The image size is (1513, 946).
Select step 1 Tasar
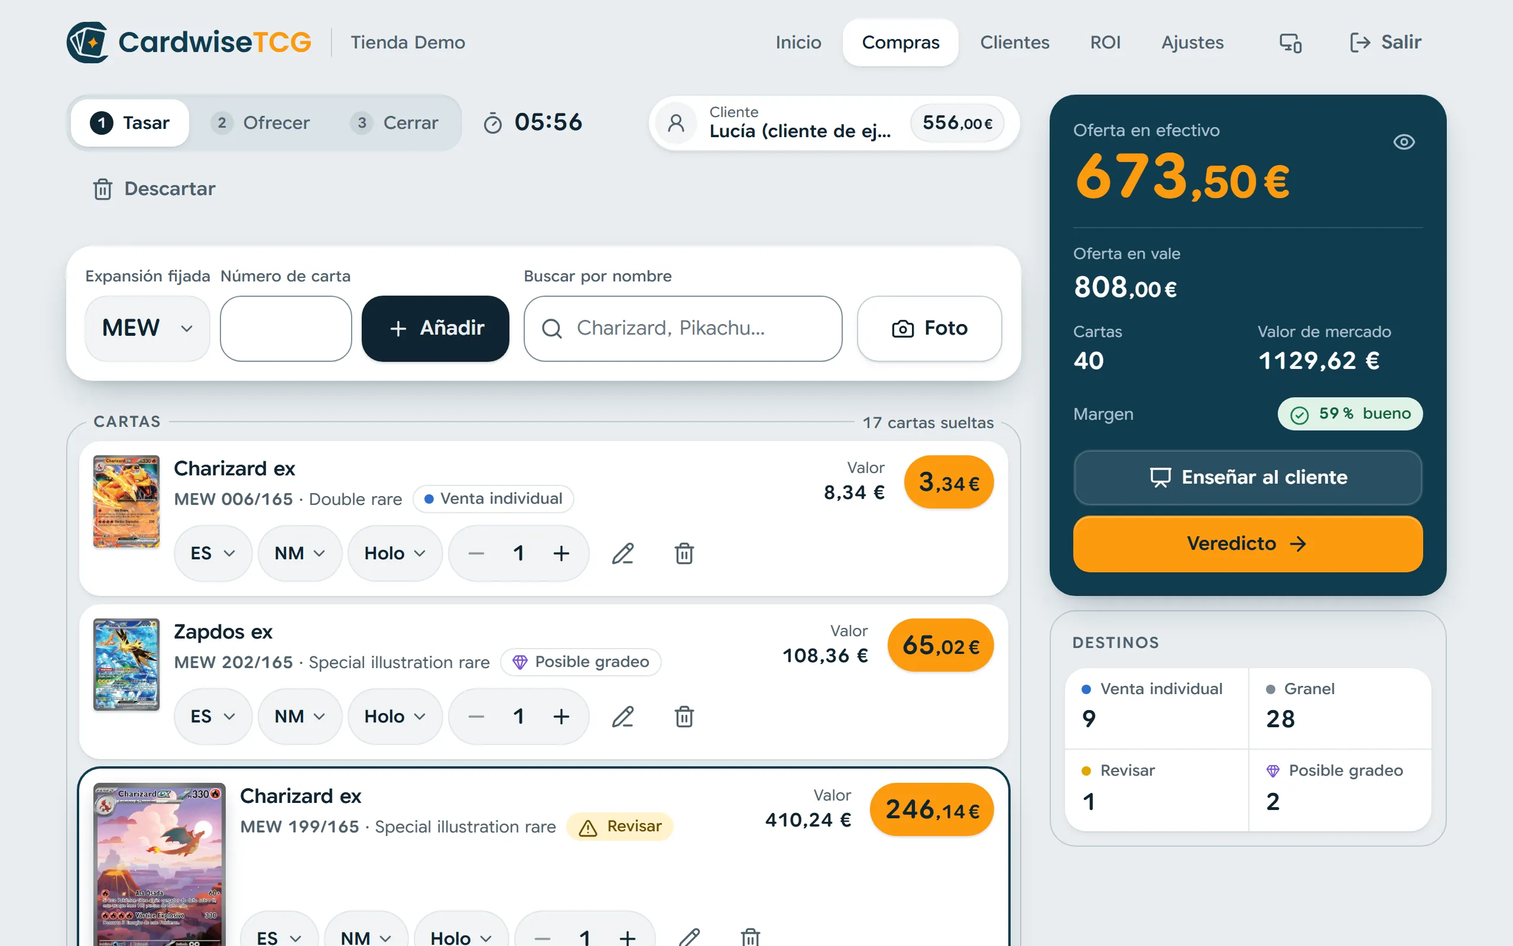pyautogui.click(x=130, y=122)
